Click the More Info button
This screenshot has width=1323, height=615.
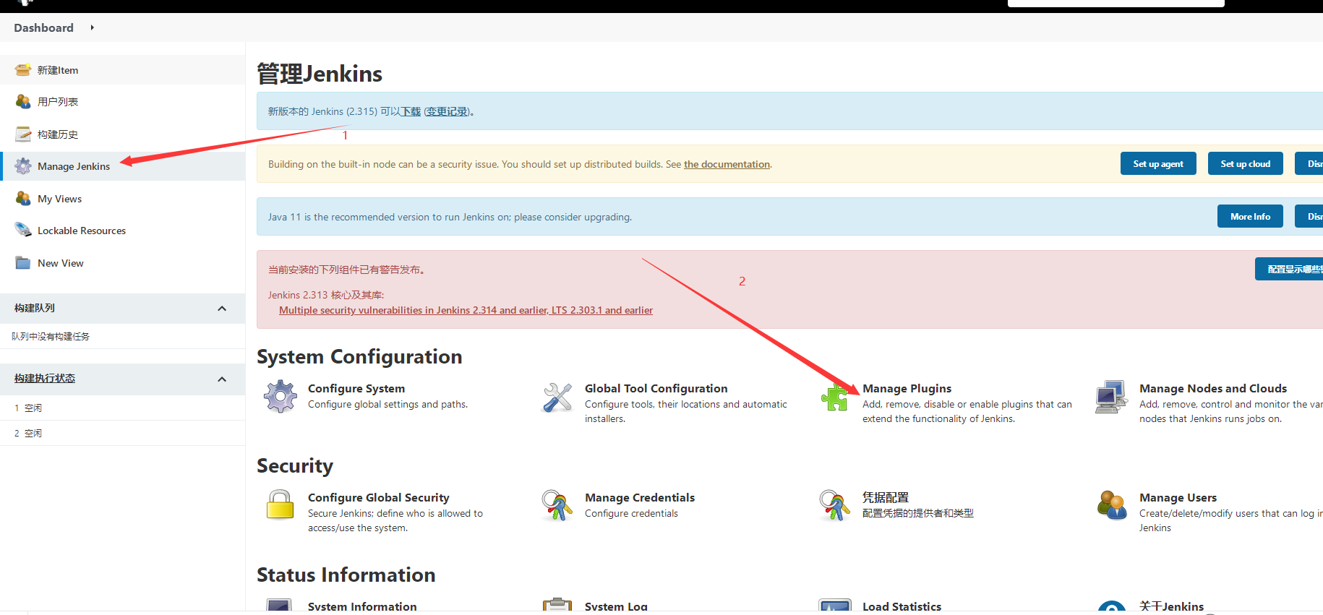click(1250, 216)
